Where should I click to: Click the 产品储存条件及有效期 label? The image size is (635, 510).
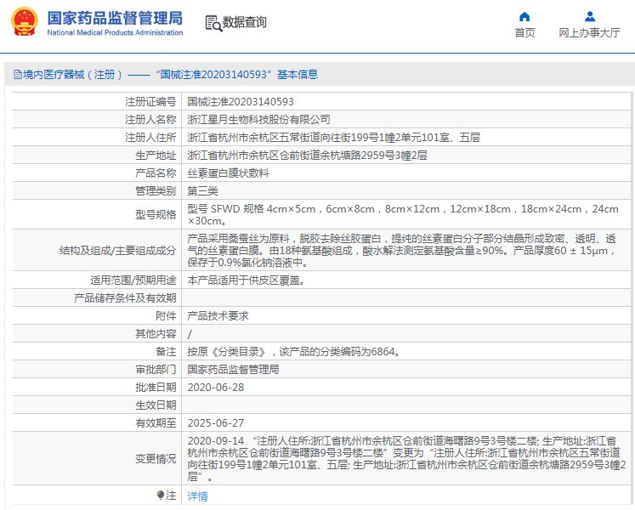[x=125, y=298]
